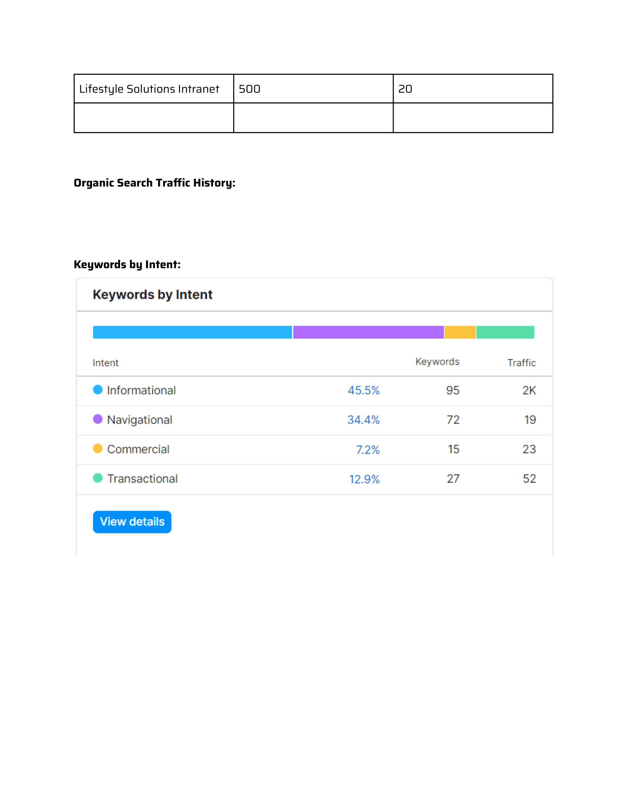Viewport: 626px width, 811px height.
Task: Click the 7.2% Commercial percentage link
Action: pos(367,450)
